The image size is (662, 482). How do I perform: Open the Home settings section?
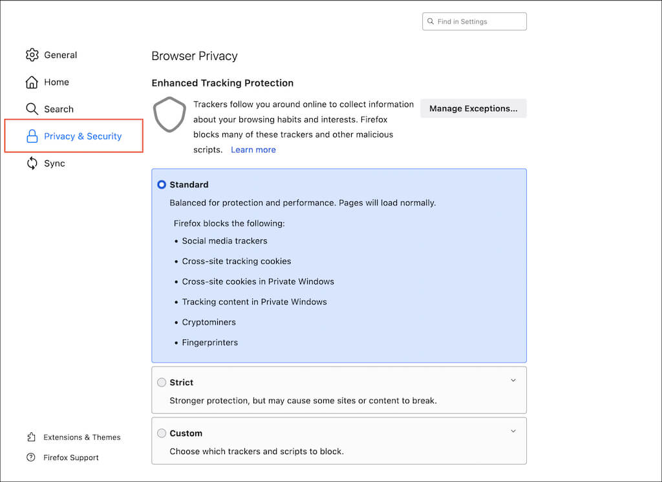tap(56, 82)
